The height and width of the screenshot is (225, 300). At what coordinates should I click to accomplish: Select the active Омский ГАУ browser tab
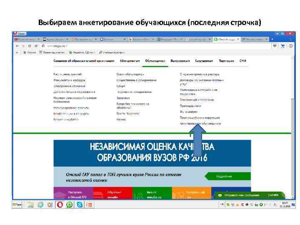click(226, 39)
